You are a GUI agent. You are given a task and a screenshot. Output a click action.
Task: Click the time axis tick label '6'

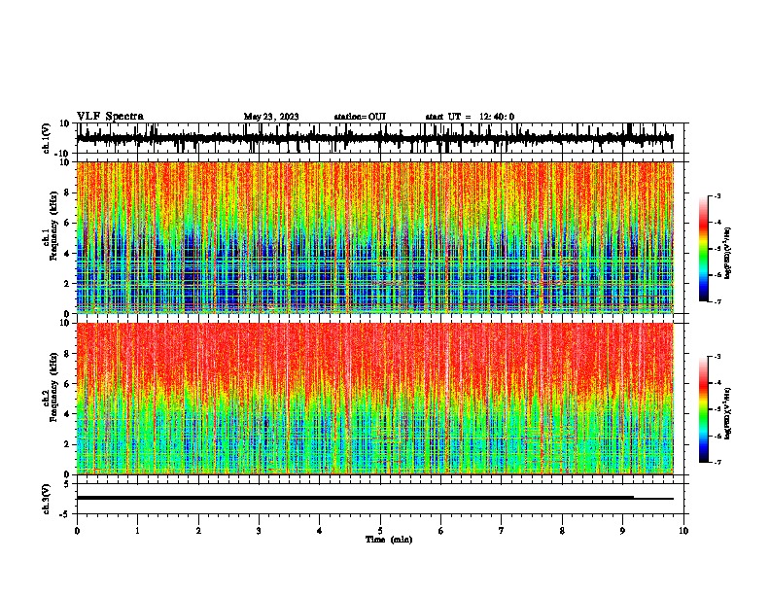click(x=441, y=531)
